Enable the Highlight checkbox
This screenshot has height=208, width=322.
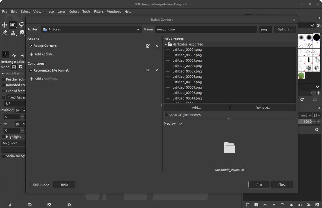[3, 137]
